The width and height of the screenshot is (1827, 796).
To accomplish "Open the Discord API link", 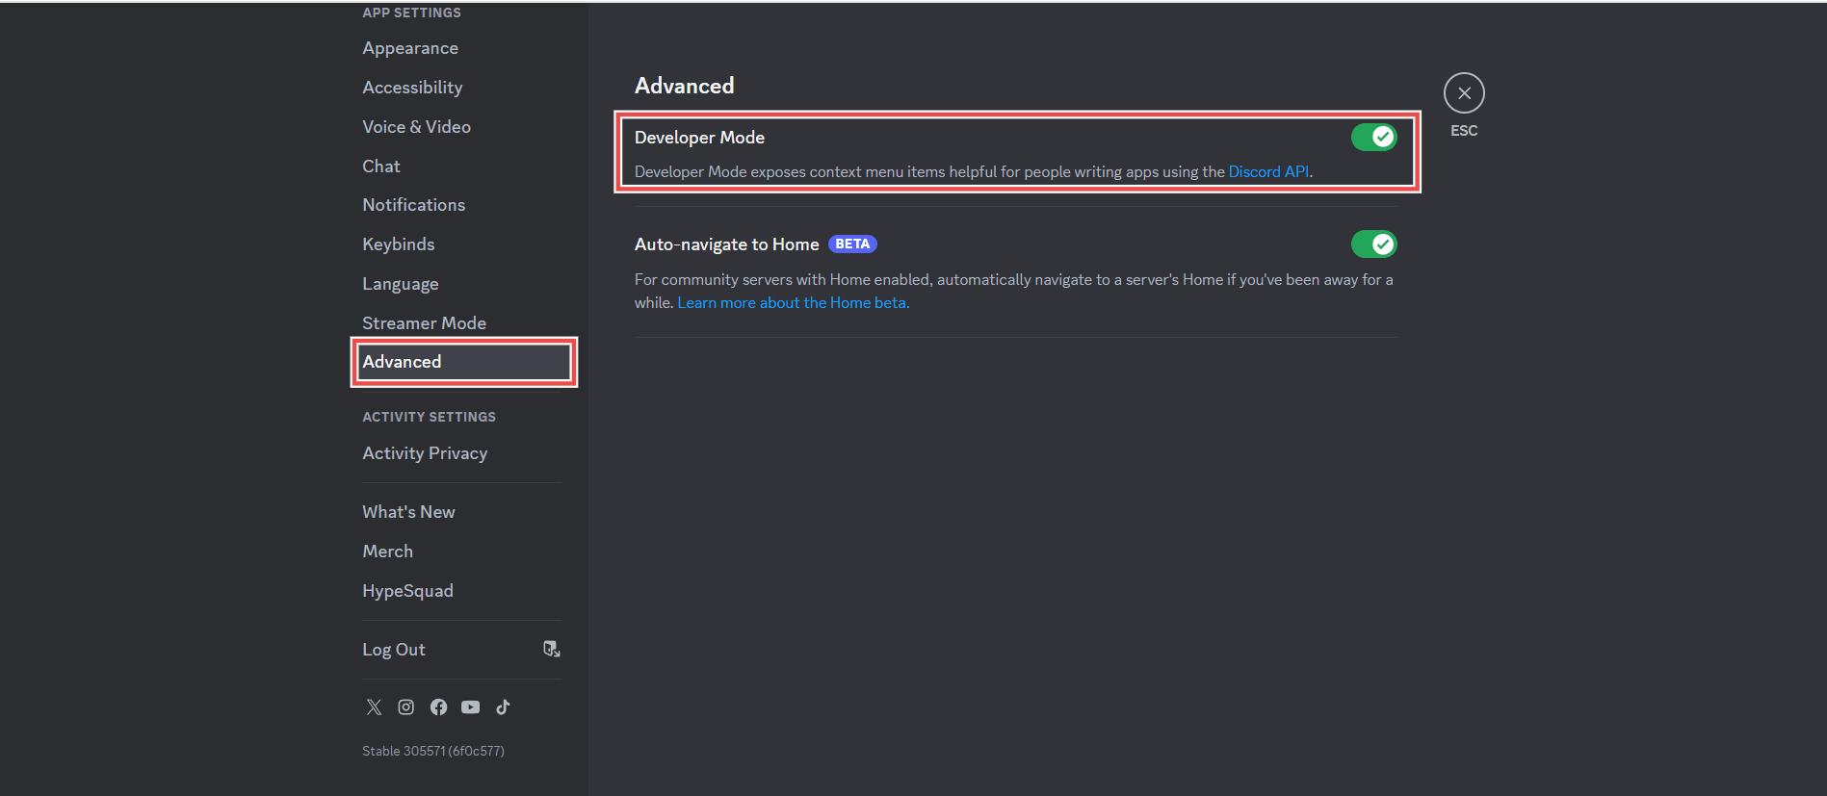I will (x=1268, y=171).
